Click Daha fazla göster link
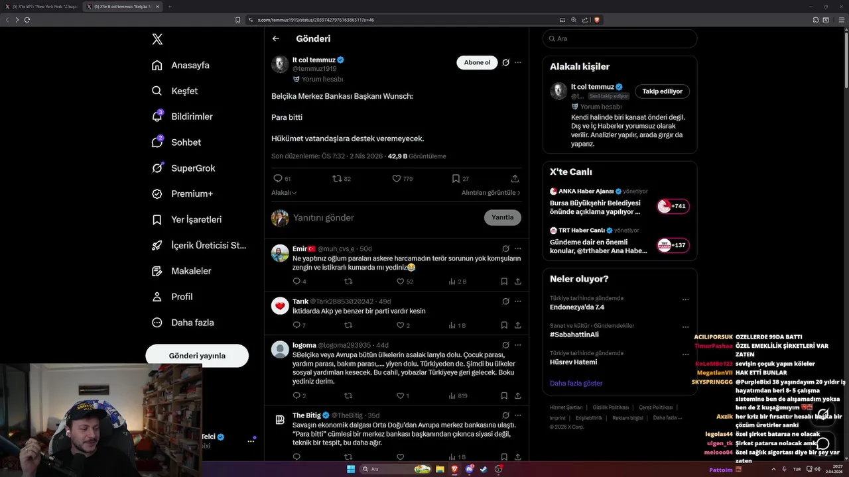The image size is (849, 477). (576, 384)
